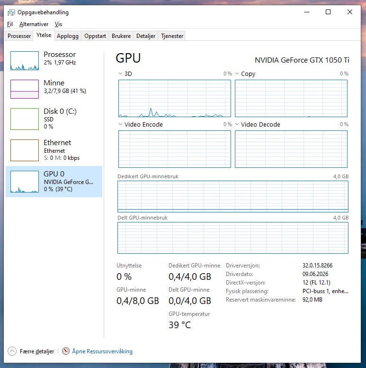Select the Ethernet graph thumbnail

coord(25,150)
